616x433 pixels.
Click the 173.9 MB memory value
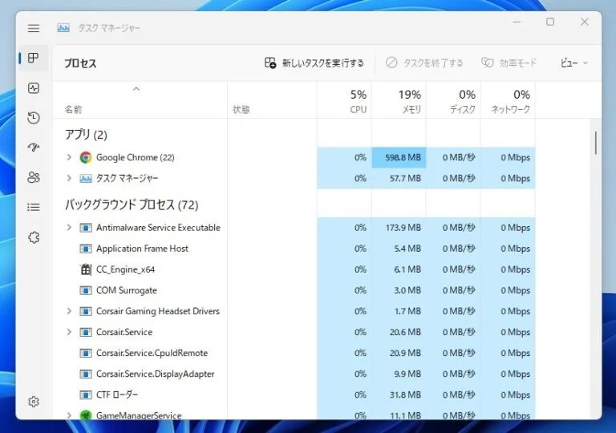403,228
